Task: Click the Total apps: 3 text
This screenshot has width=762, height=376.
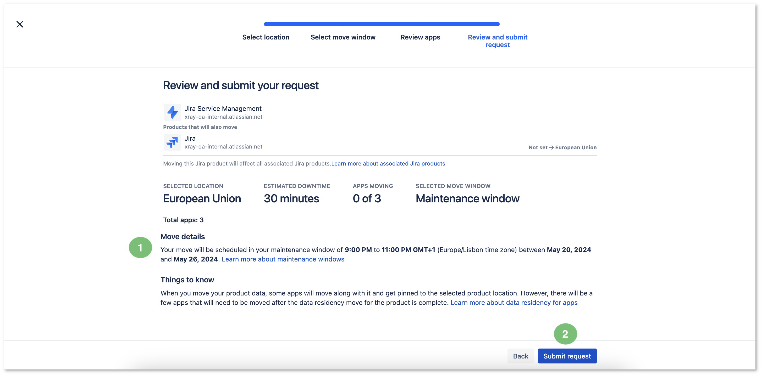Action: (x=183, y=220)
